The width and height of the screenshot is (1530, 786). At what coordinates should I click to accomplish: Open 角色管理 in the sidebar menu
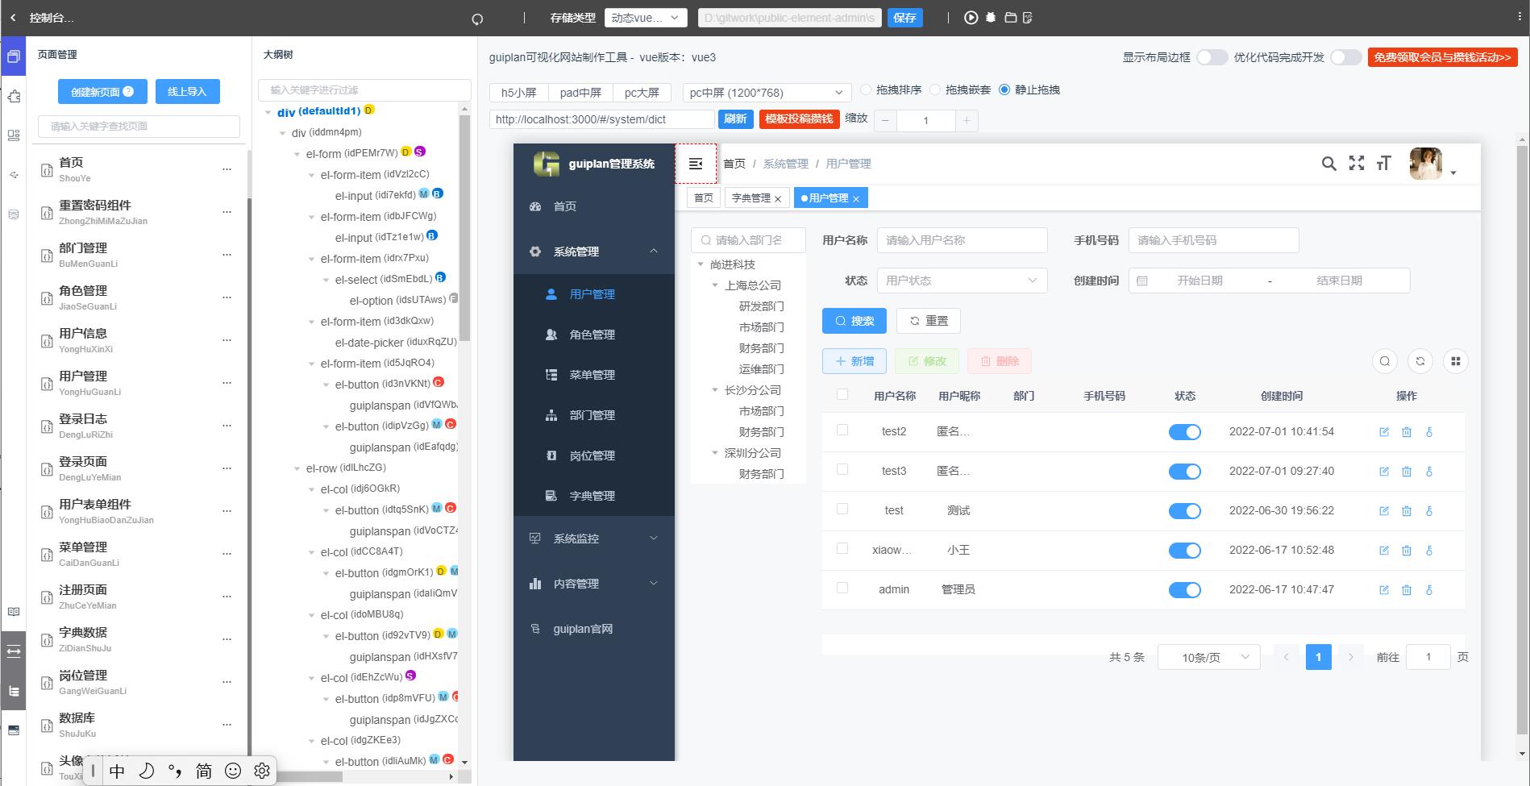pos(592,335)
